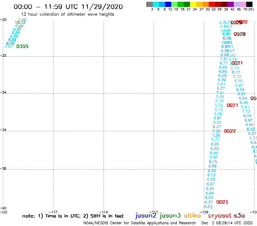
Task: Select the orange legend swatch
Action: tap(206, 4)
